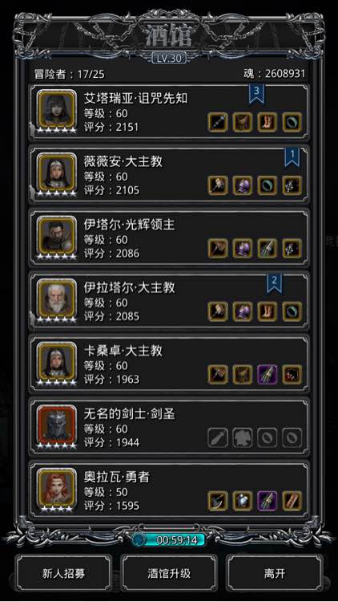
Task: Click the 卡桑卓·大主教 portrait
Action: click(x=57, y=361)
